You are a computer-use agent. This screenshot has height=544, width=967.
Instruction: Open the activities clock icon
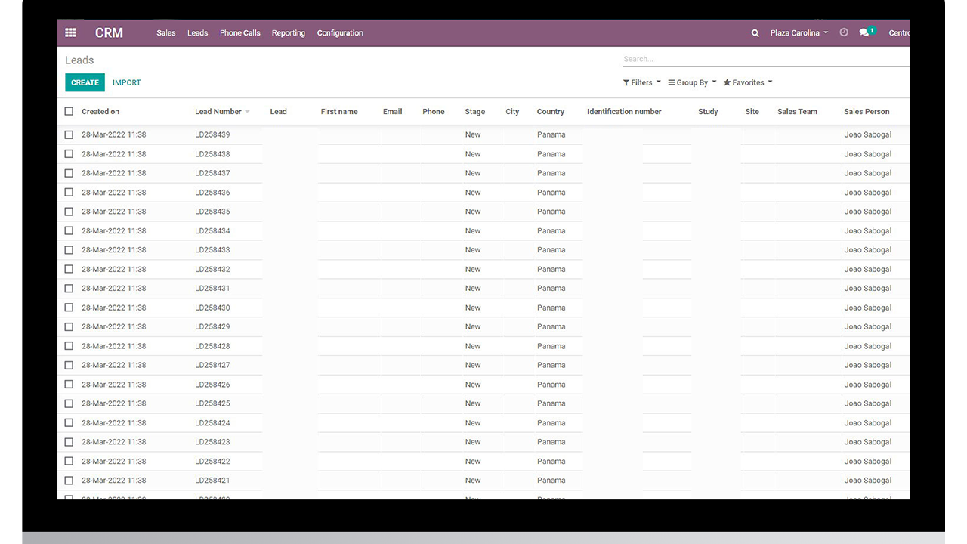(844, 32)
